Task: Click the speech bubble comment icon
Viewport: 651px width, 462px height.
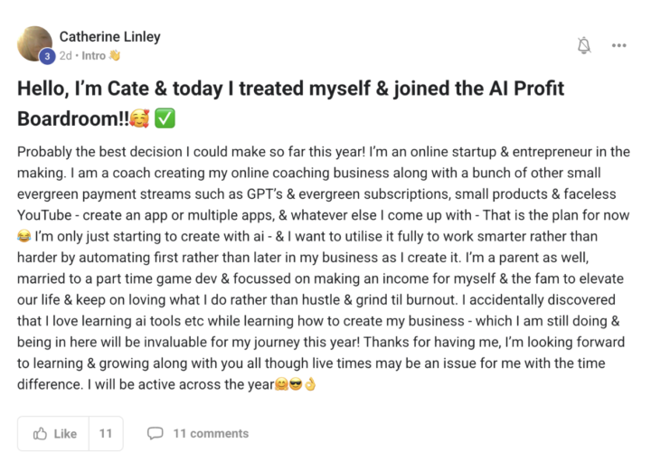Action: (156, 434)
